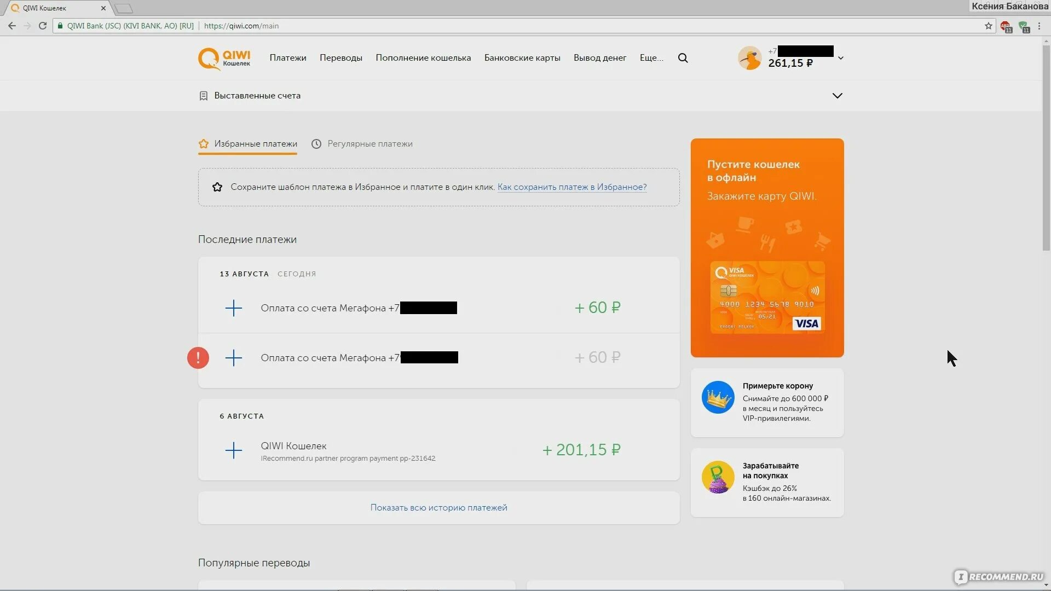Open the Платежи menu item

[x=287, y=58]
